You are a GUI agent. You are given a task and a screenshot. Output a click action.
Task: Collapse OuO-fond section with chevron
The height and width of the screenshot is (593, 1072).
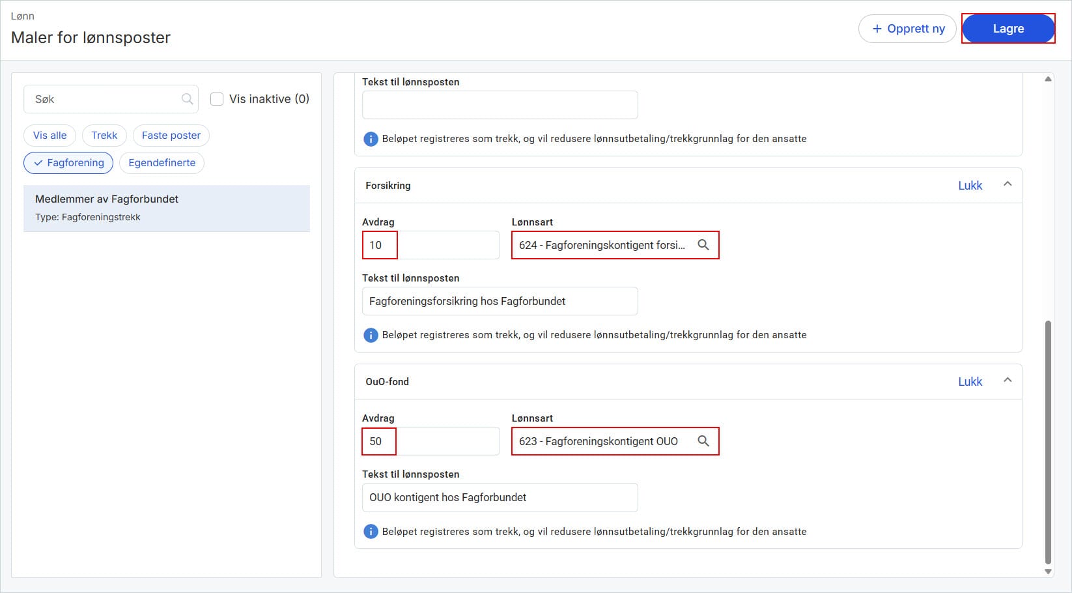point(1008,381)
